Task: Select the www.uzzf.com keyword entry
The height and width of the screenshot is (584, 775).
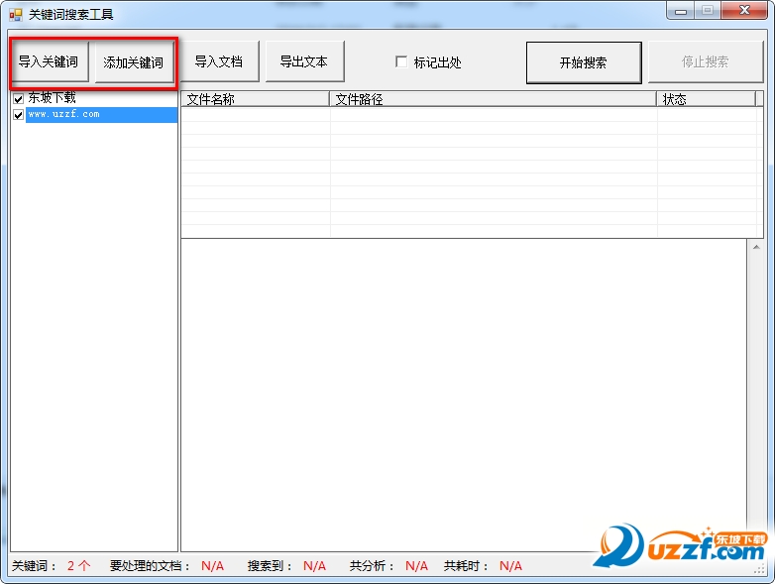Action: 101,114
